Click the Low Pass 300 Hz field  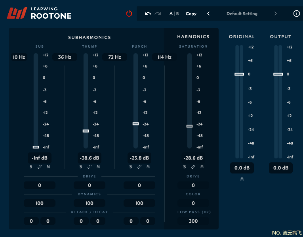click(193, 221)
